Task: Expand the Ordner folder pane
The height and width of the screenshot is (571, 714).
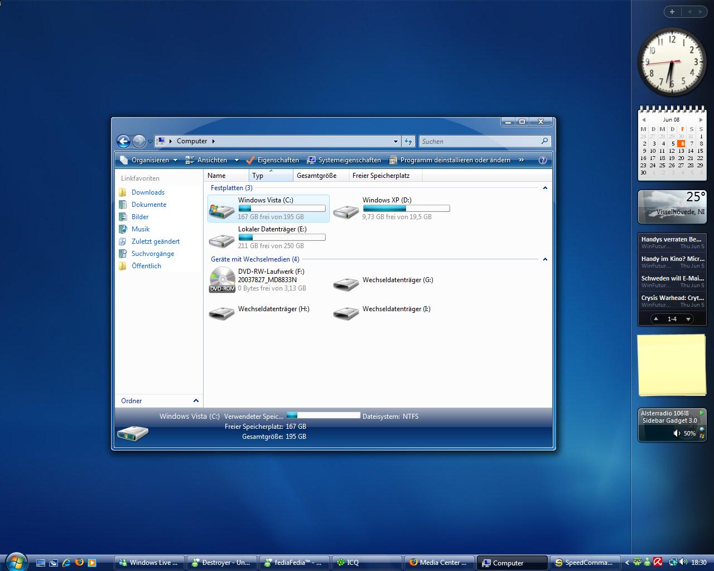Action: pos(196,400)
